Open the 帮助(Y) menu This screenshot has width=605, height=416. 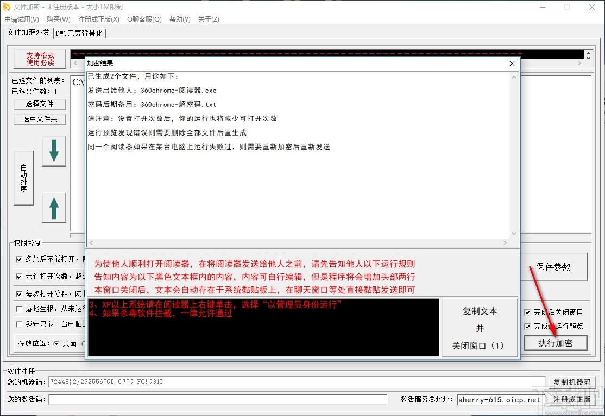coord(180,19)
